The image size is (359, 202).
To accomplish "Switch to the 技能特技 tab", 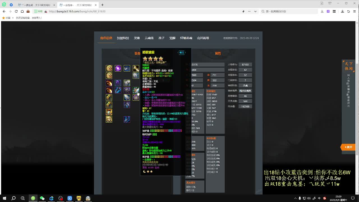I will [123, 38].
